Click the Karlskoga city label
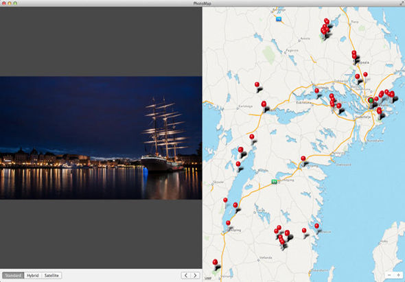The width and height of the screenshot is (405, 282). (x=245, y=106)
